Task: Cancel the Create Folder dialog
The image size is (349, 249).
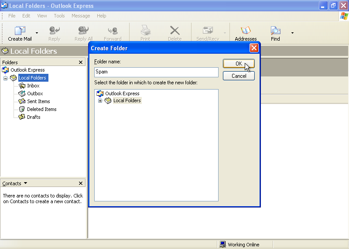Action: 239,76
